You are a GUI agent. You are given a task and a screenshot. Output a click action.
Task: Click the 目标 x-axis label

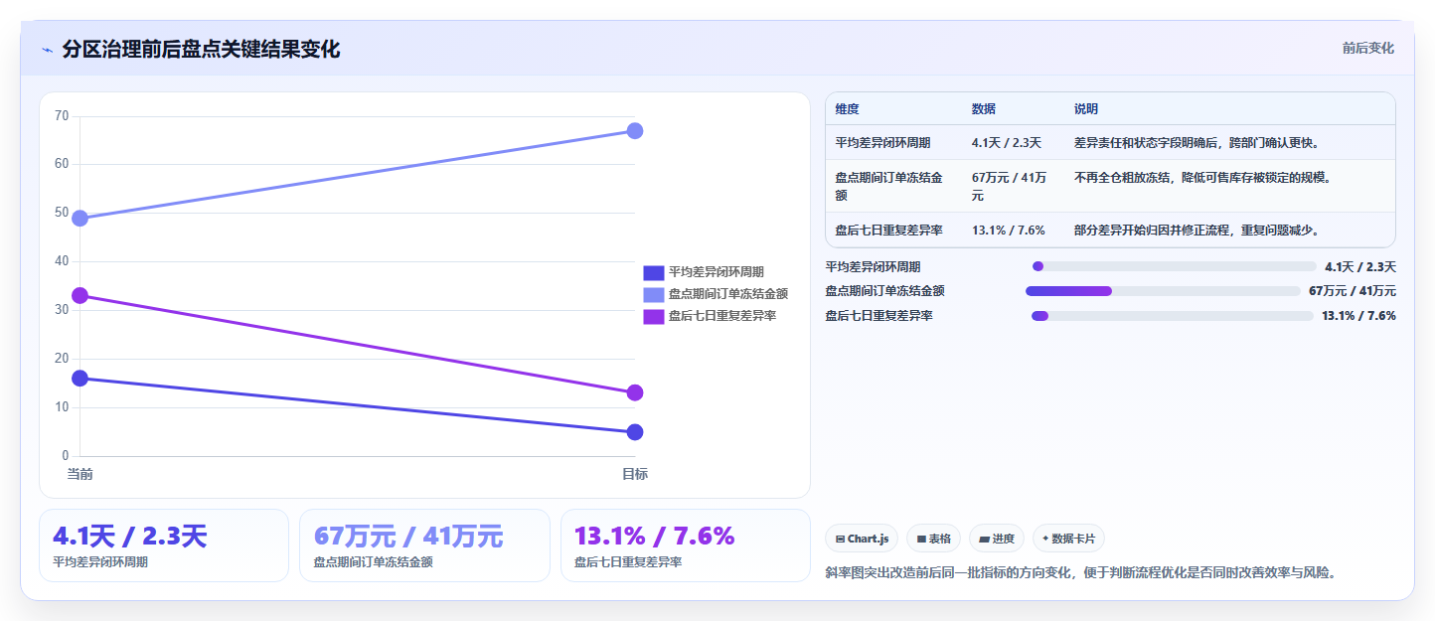(x=635, y=474)
